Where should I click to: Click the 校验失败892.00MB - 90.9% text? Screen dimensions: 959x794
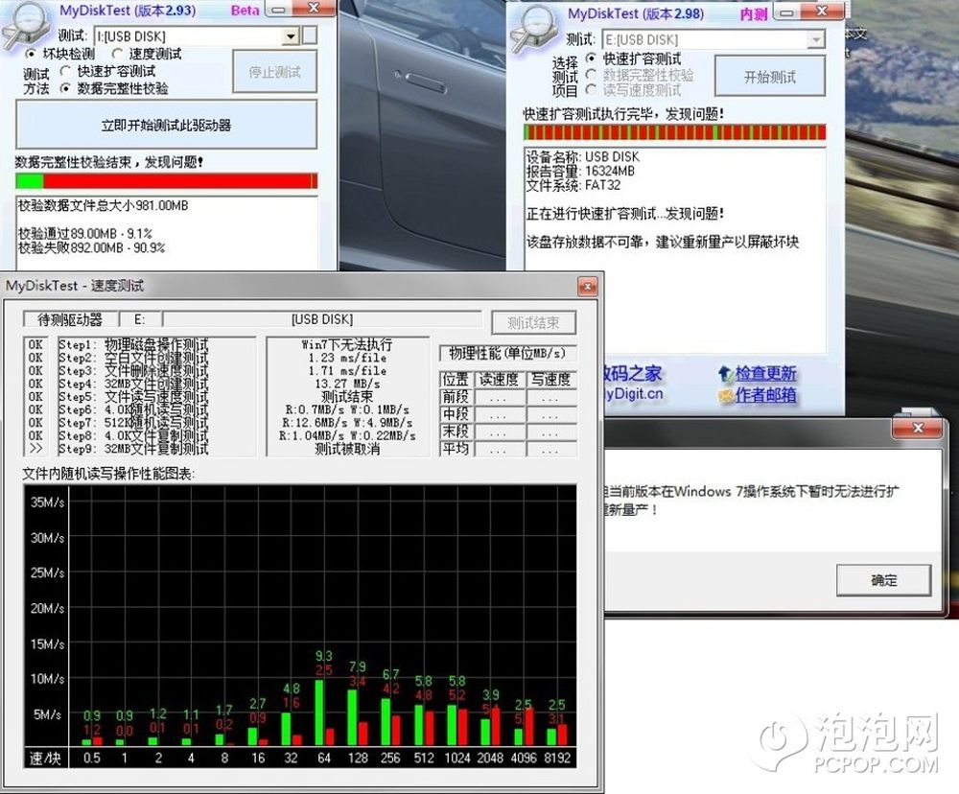(92, 247)
